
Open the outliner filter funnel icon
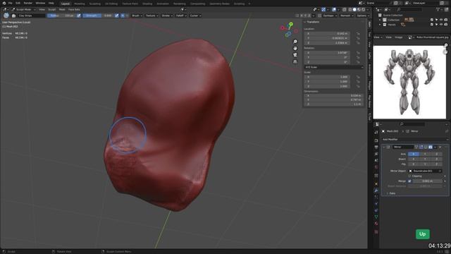[x=438, y=9]
